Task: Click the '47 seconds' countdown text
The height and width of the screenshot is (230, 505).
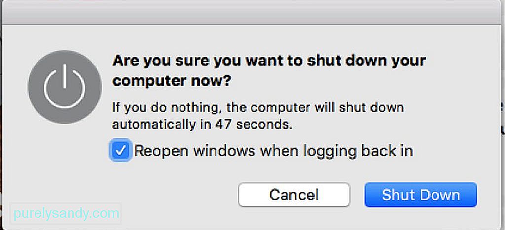Action: pos(254,125)
